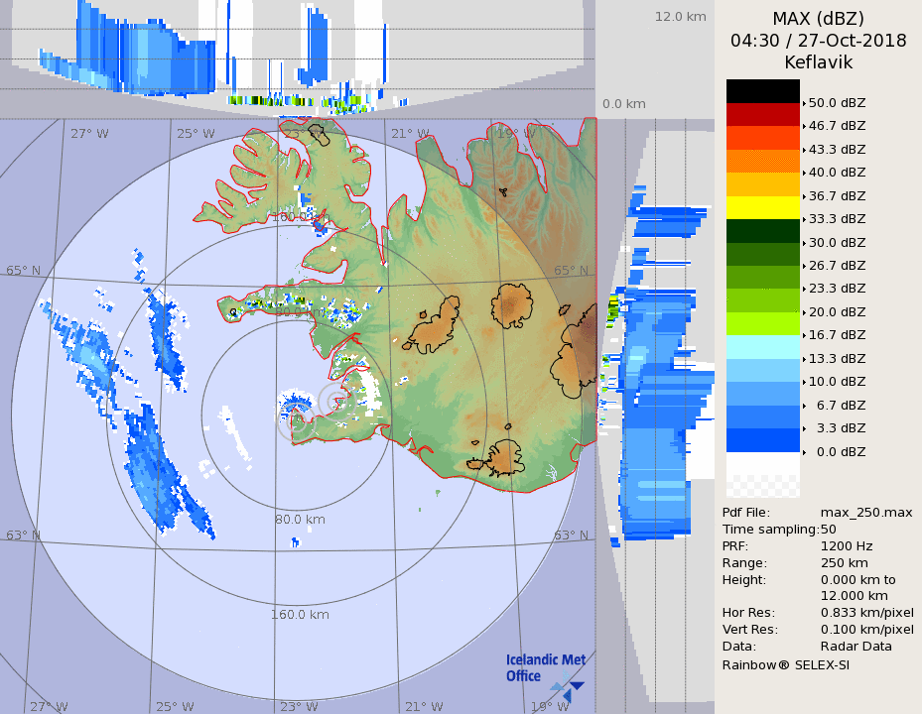Select the black 50.0 dBZ color swatch
This screenshot has height=714, width=922.
point(762,91)
